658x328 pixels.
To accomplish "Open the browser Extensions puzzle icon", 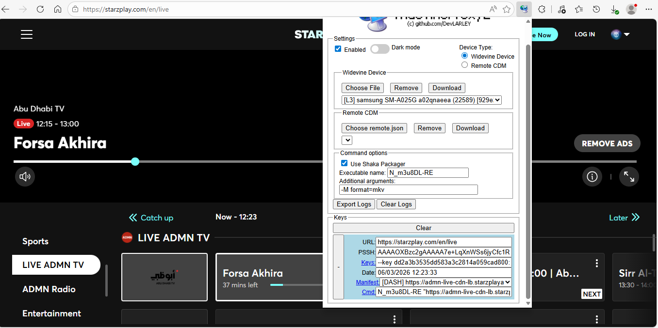I will [x=542, y=9].
